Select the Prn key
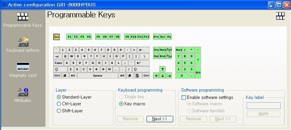The height and width of the screenshot is (130, 291). point(156,37)
